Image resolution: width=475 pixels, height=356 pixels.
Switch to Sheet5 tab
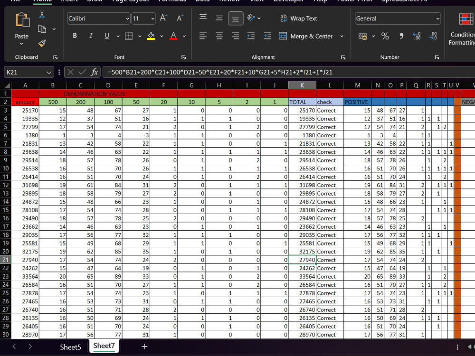point(70,347)
